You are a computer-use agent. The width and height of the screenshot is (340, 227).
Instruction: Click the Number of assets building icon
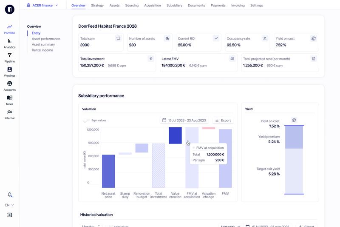pos(167,38)
